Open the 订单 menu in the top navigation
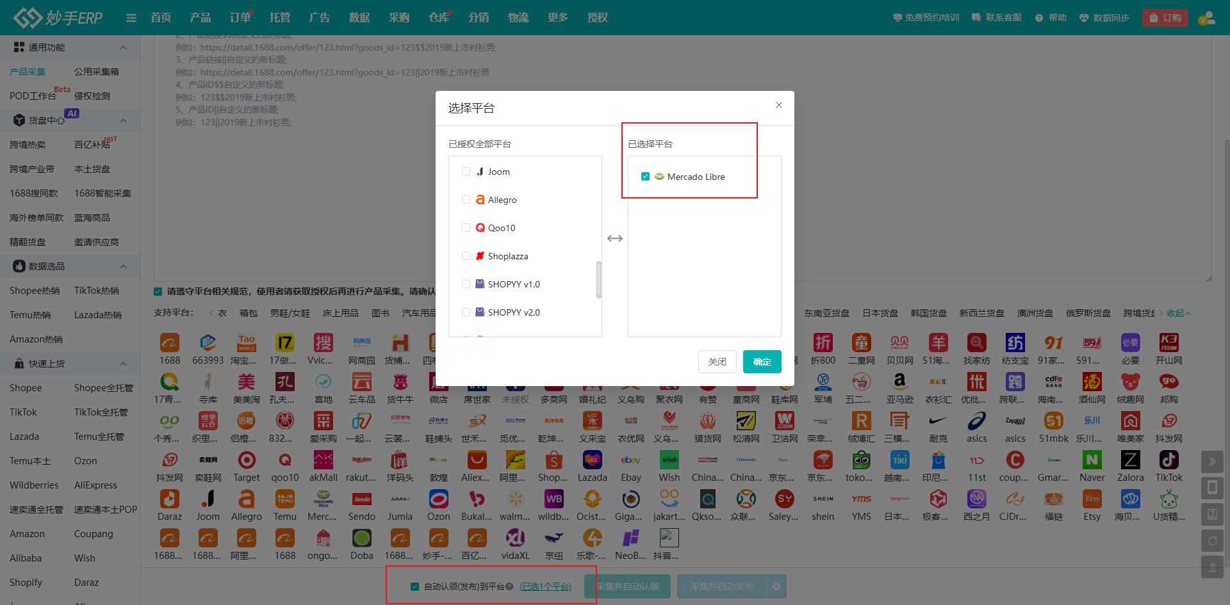The width and height of the screenshot is (1230, 605). [x=240, y=17]
